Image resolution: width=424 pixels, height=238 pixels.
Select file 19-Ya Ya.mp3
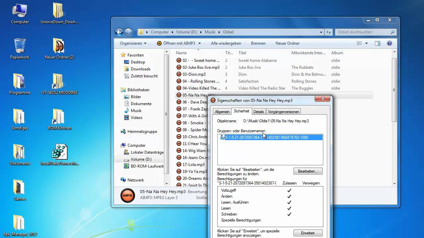click(x=195, y=172)
